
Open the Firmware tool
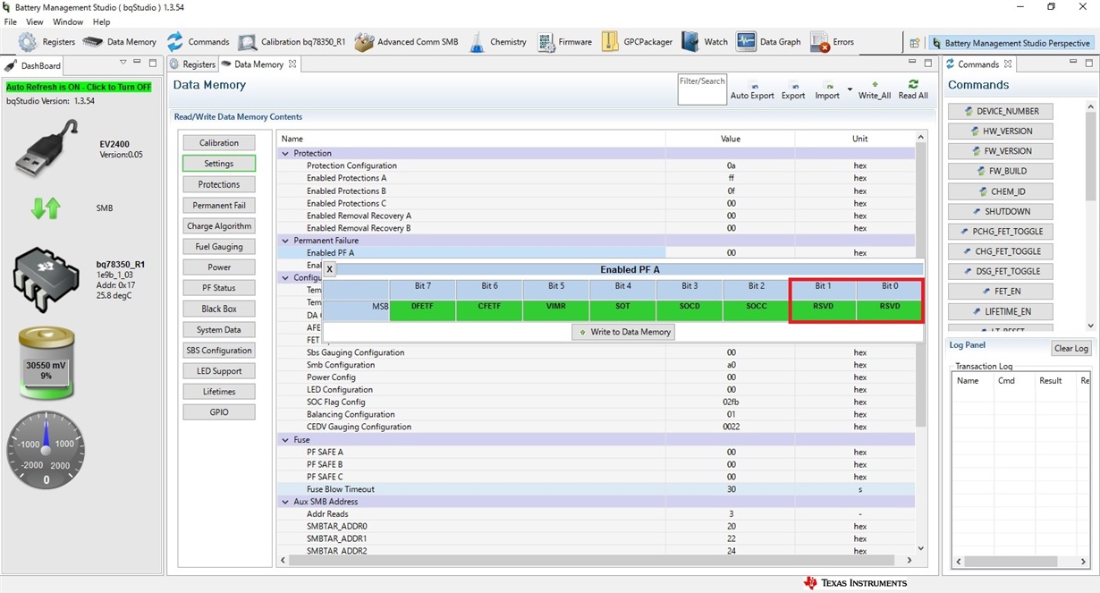click(564, 42)
